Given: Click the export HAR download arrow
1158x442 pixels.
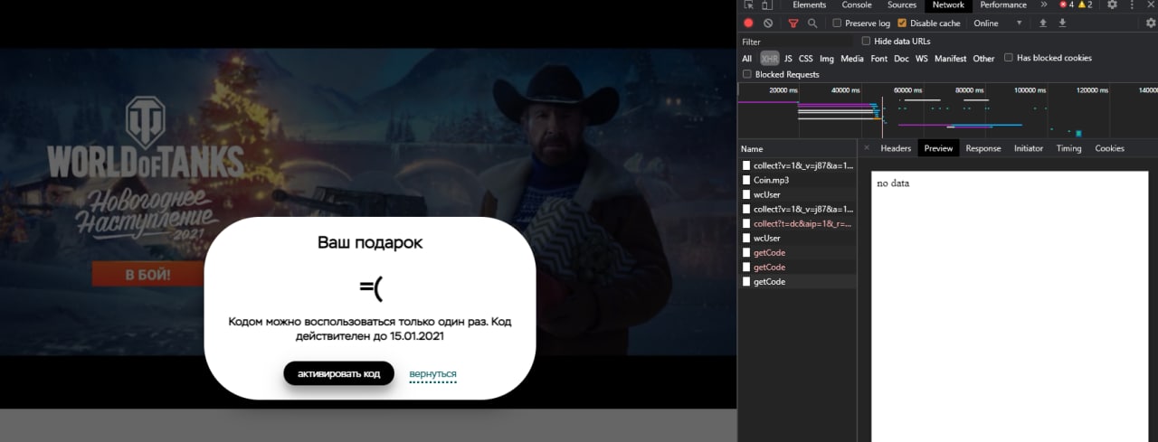Looking at the screenshot, I should tap(1061, 24).
